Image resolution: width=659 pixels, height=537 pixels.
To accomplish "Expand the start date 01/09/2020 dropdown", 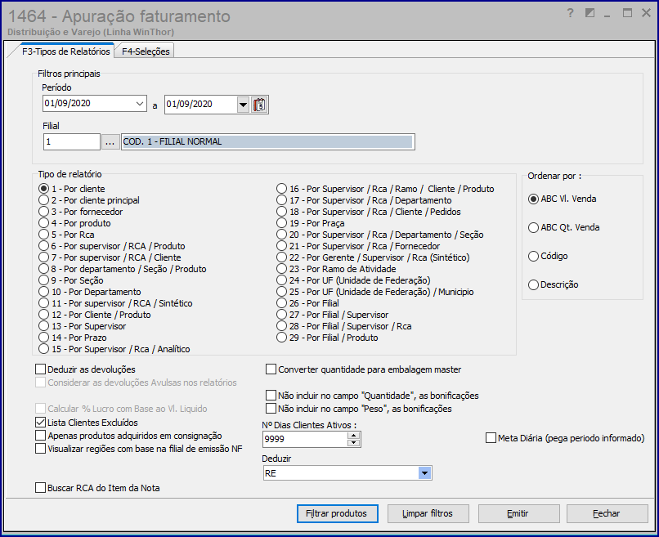I will point(140,103).
